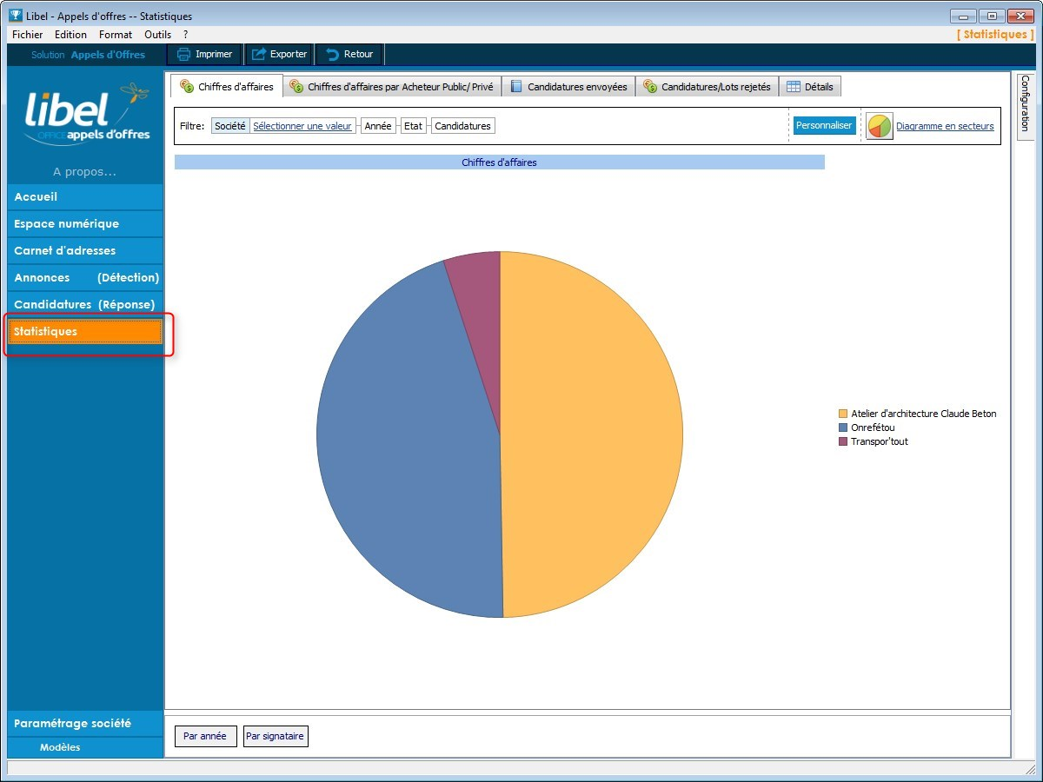Click the Retour back-arrow icon
1043x782 pixels.
[332, 55]
